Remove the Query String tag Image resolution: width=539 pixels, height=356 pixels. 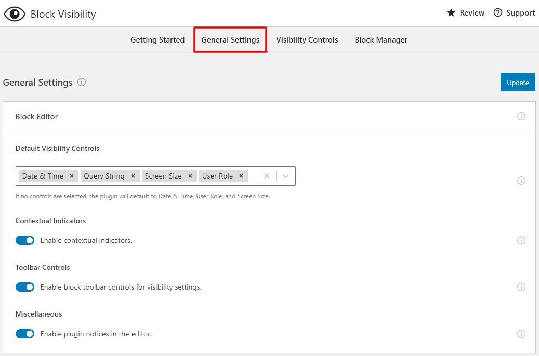click(133, 176)
